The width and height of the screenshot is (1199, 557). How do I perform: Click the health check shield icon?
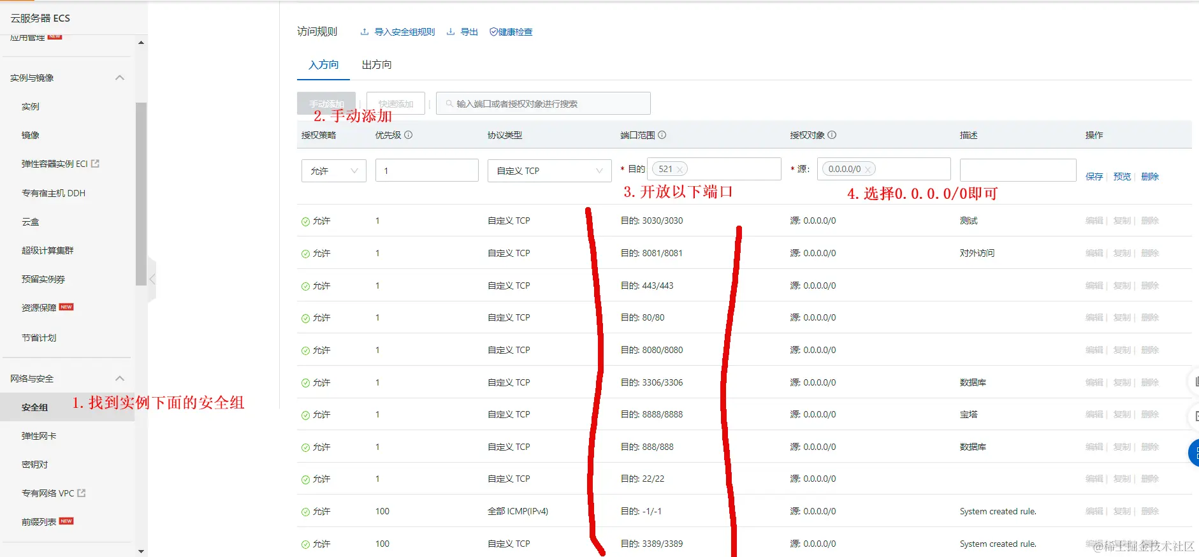(493, 32)
